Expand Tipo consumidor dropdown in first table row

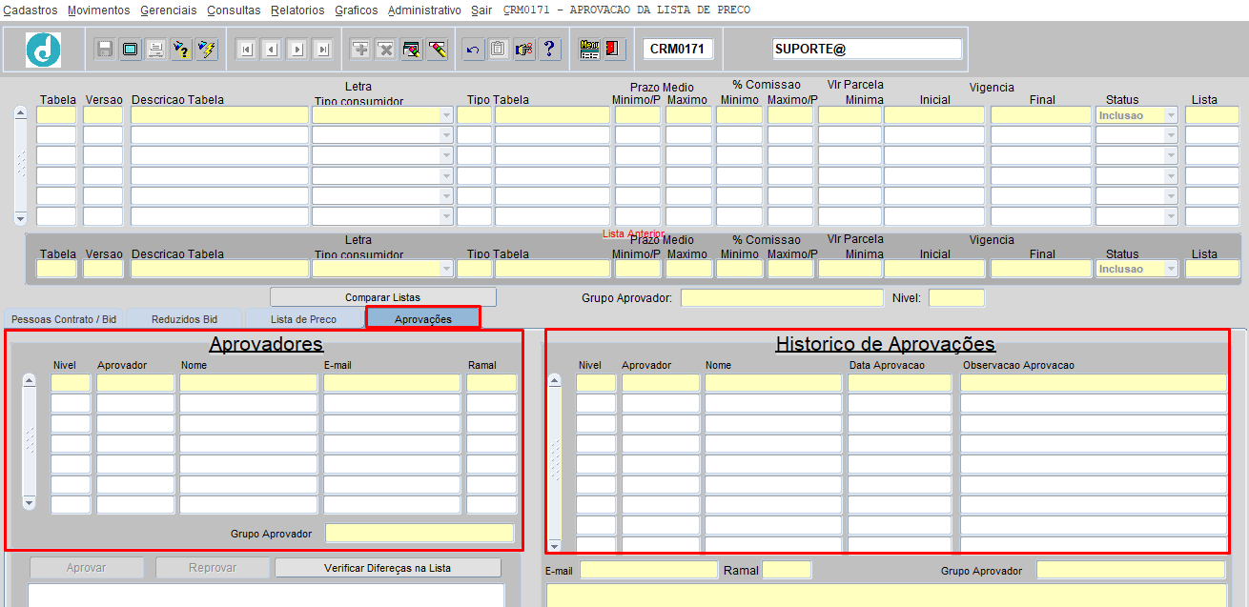445,115
